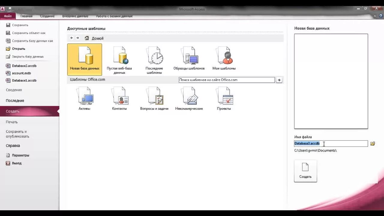The image size is (384, 216).
Task: Open the Некоммерческие template category
Action: [189, 98]
